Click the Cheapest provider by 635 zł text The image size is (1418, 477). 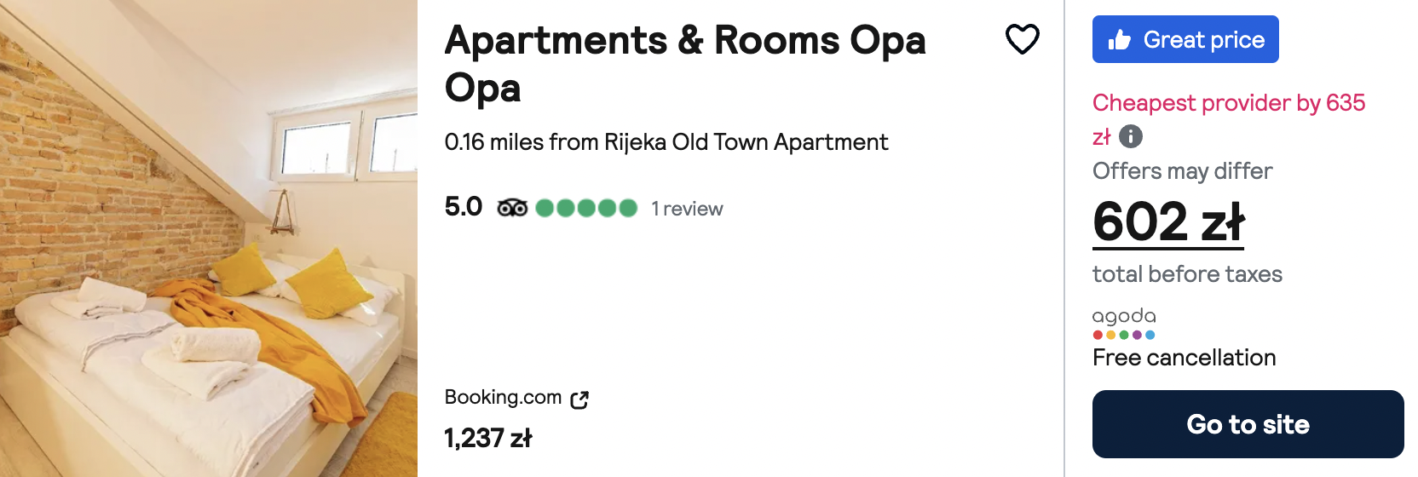point(1229,119)
